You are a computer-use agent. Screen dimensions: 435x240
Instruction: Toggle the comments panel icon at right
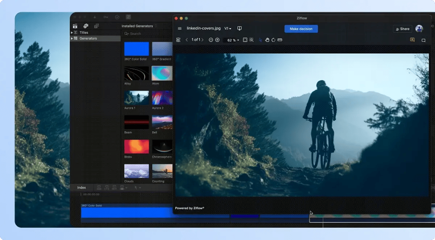(x=423, y=40)
